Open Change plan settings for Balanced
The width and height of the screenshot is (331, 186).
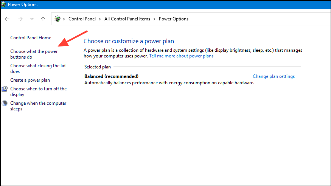click(x=274, y=76)
